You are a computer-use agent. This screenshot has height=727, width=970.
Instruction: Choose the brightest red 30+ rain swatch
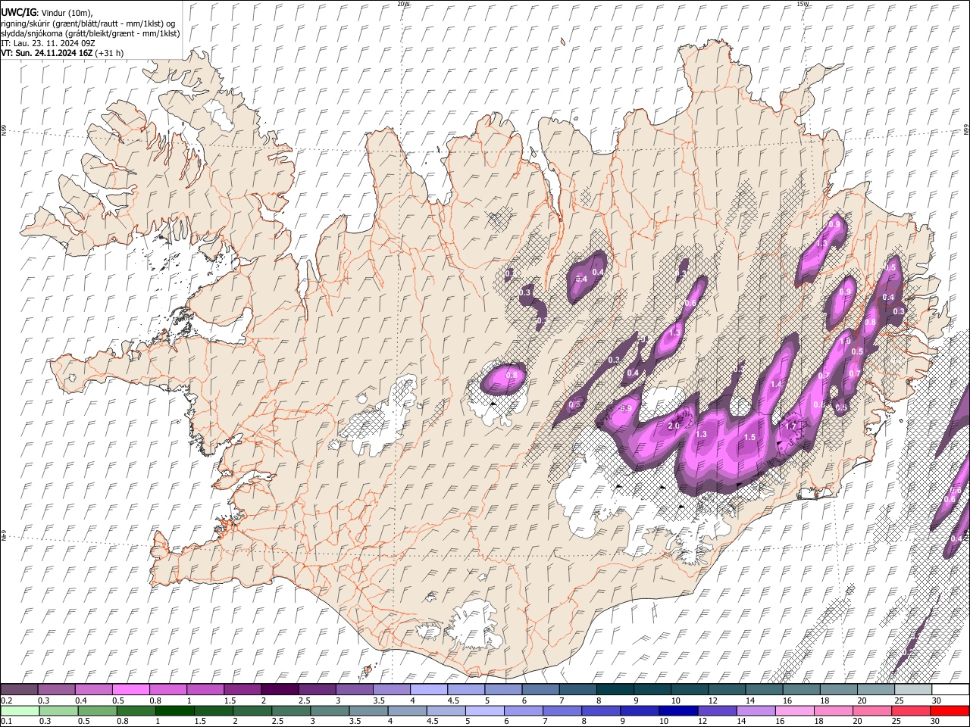(x=949, y=710)
